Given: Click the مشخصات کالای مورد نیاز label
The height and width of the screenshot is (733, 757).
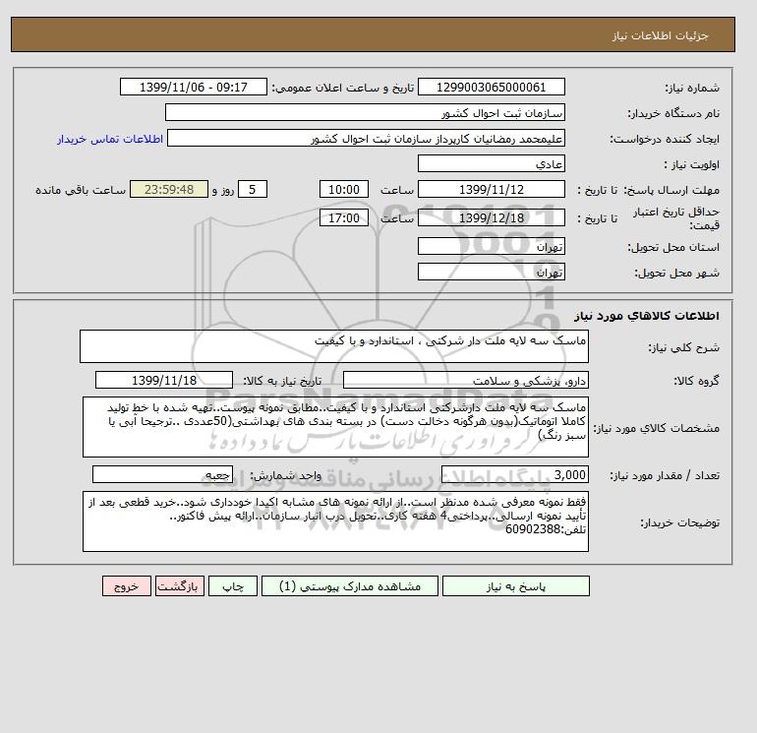Looking at the screenshot, I should coord(656,428).
